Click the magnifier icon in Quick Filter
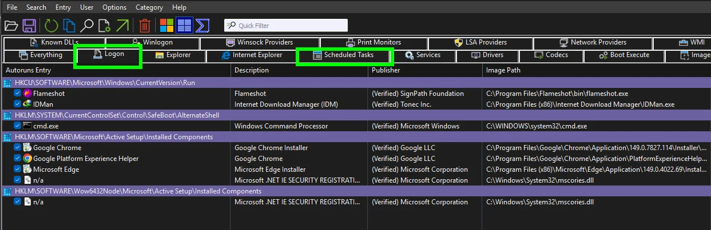Screen dimensions: 711x230 point(231,26)
